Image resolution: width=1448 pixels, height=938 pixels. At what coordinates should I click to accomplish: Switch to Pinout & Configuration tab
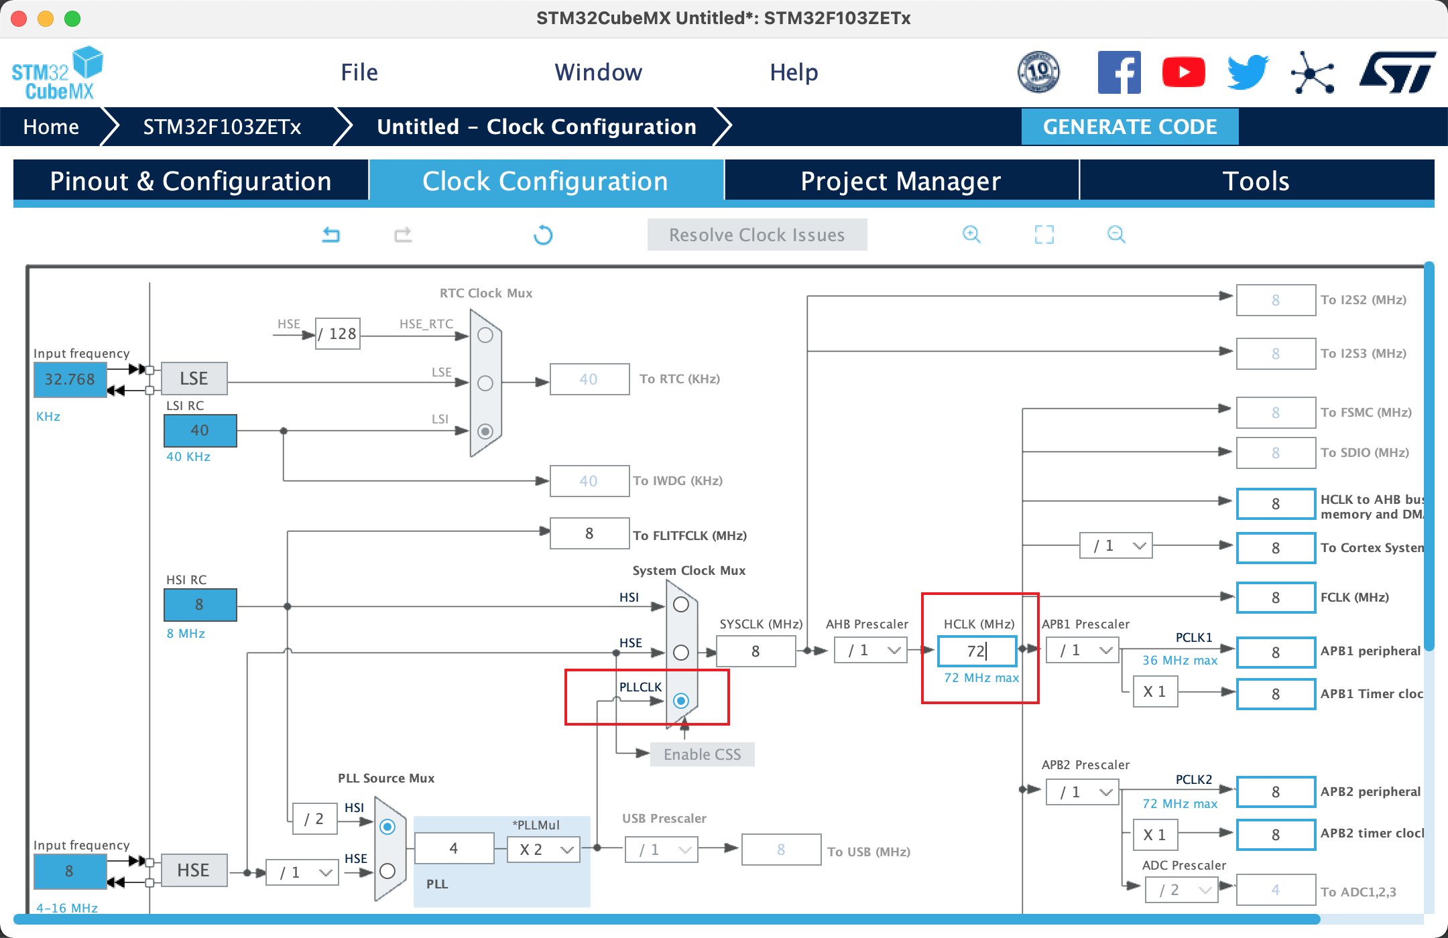pos(191,181)
